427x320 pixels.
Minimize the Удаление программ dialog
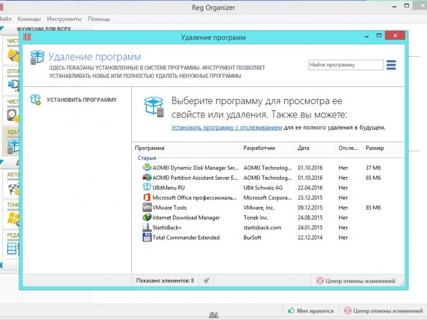(x=367, y=36)
